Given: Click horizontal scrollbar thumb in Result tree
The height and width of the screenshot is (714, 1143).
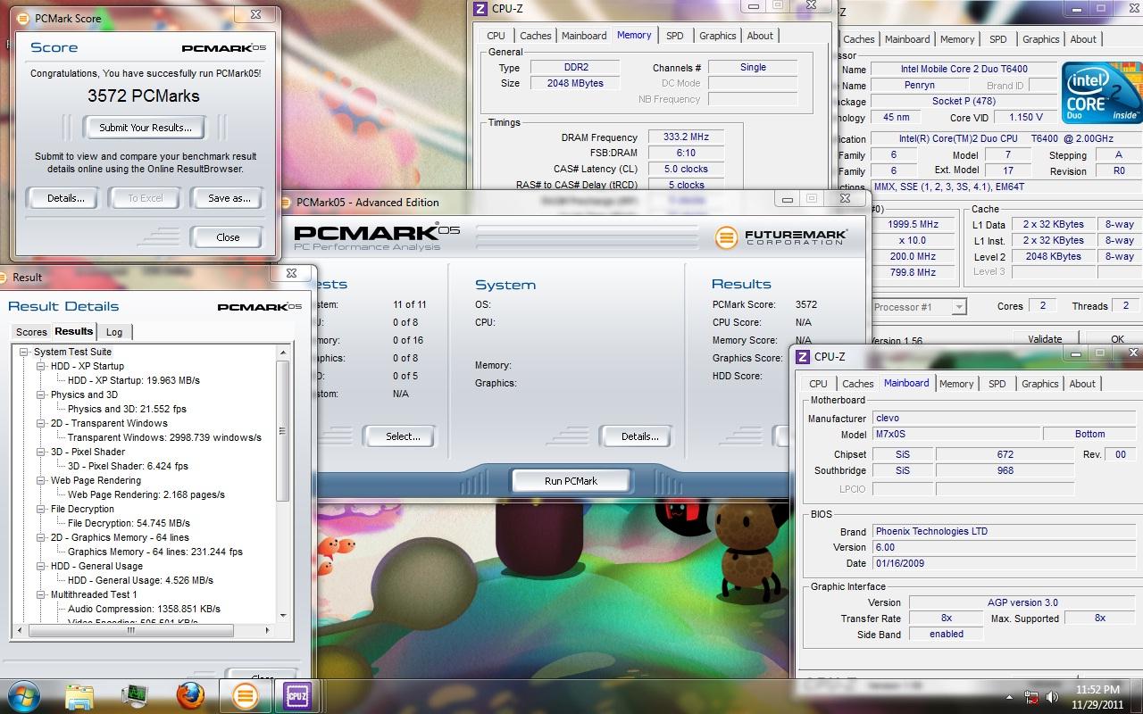Looking at the screenshot, I should coord(130,629).
